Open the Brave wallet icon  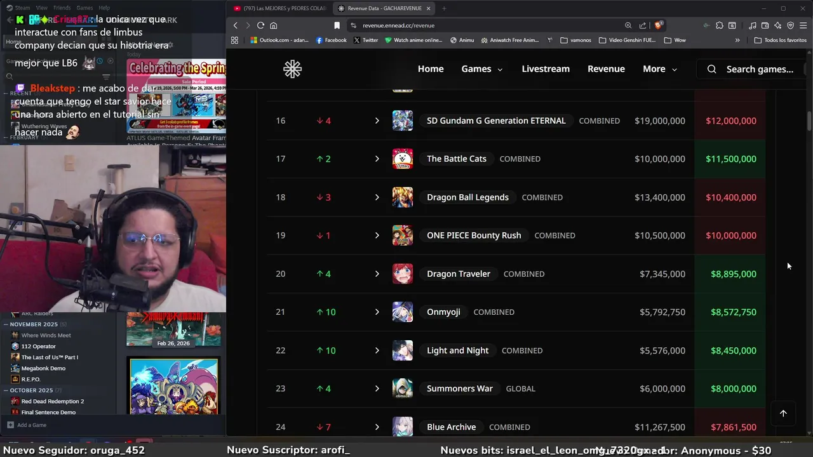click(x=765, y=25)
